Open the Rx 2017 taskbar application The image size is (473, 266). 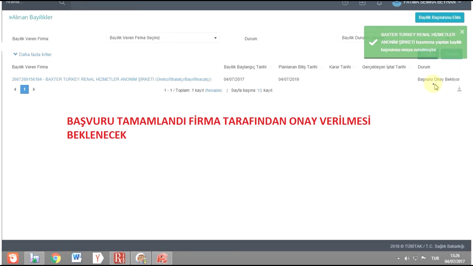[120, 258]
